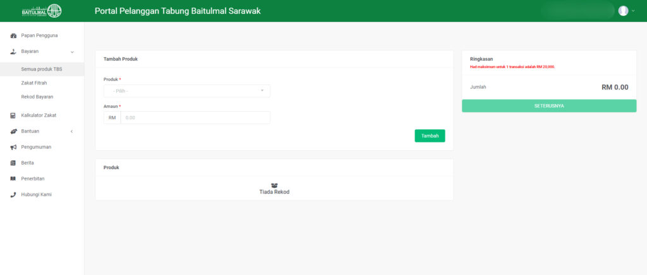Open Hubungi Kami contact page

[x=36, y=195]
